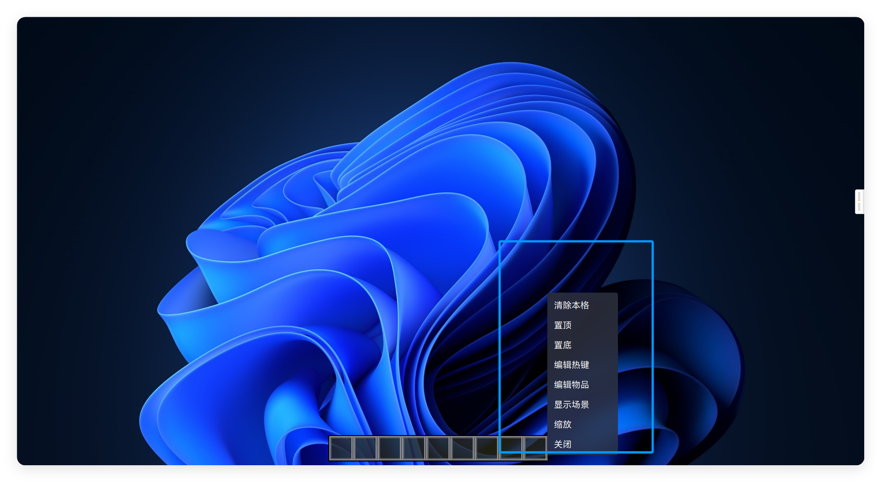The width and height of the screenshot is (881, 482).
Task: Open 编辑物品 from the context menu
Action: [x=572, y=385]
